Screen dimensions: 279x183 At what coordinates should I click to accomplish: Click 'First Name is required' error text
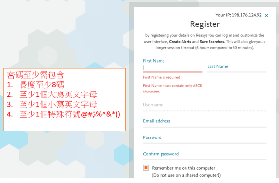(x=162, y=77)
